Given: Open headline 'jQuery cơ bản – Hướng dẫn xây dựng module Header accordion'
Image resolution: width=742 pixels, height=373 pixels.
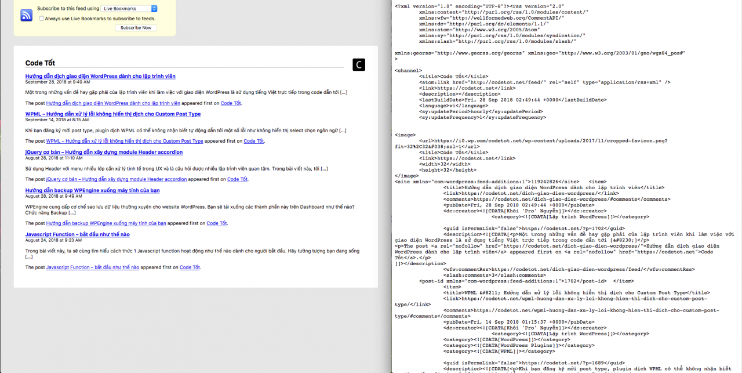Looking at the screenshot, I should click(x=104, y=152).
